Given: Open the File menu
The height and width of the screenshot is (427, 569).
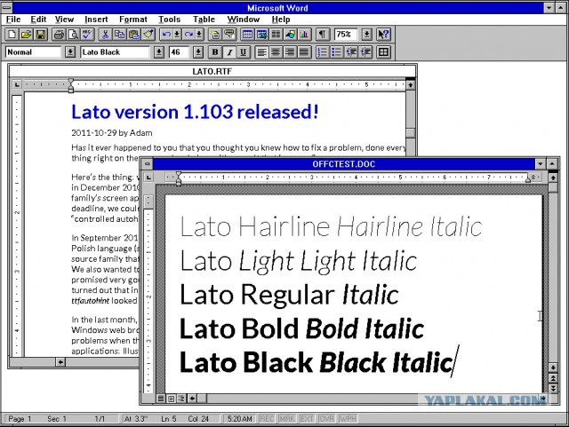Looking at the screenshot, I should pyautogui.click(x=13, y=20).
